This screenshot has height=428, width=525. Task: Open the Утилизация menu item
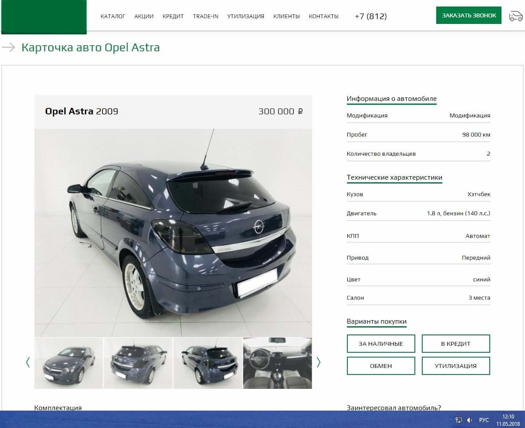point(246,16)
